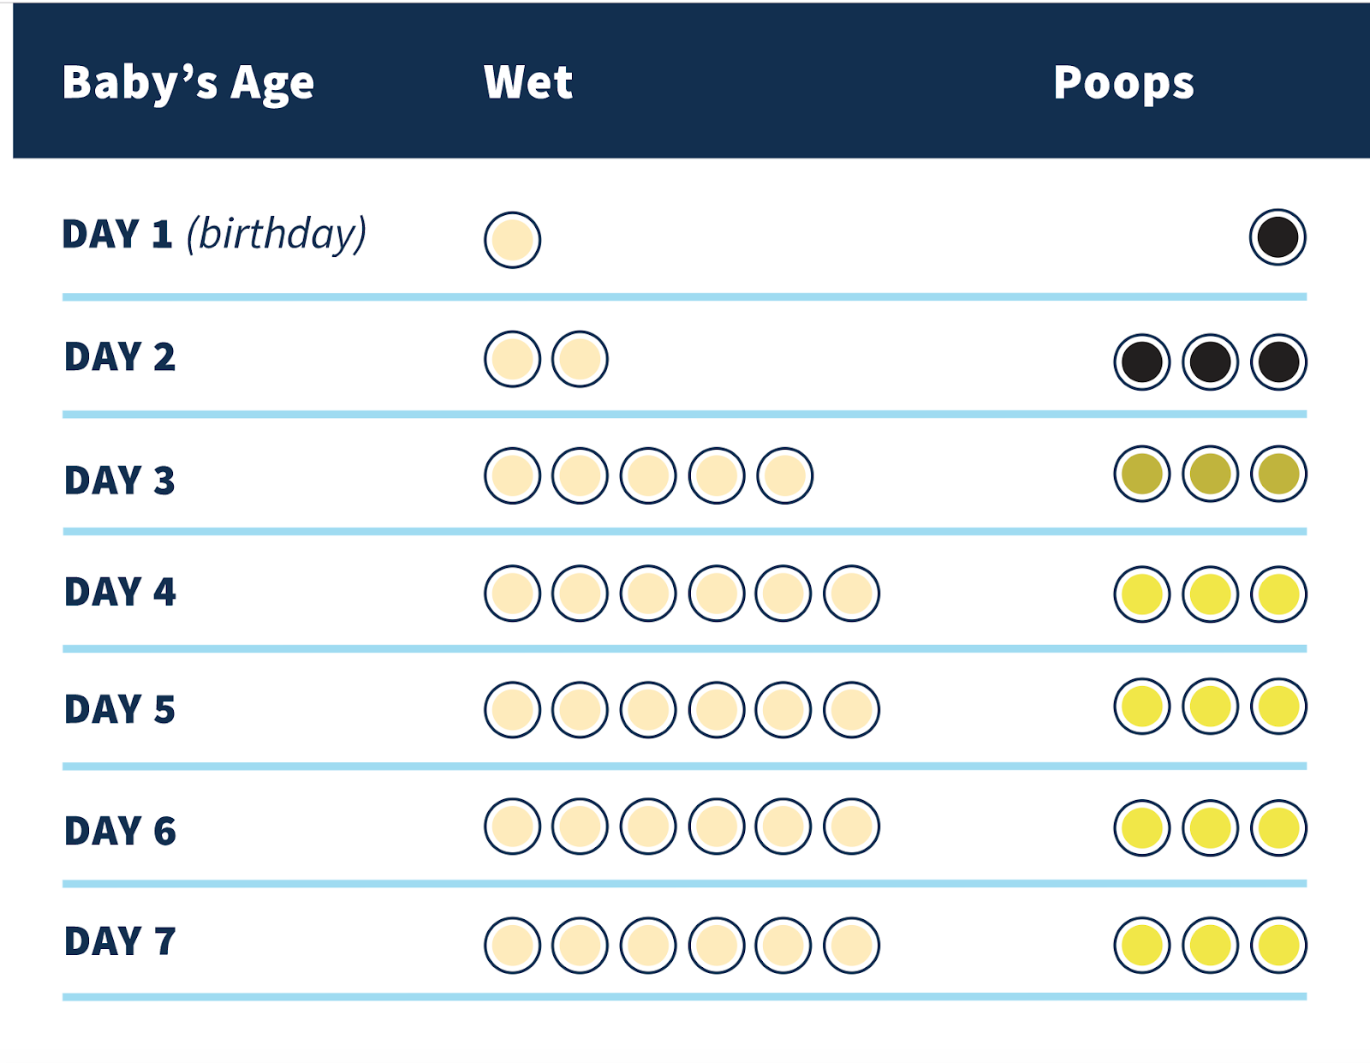Select the second wet circle in Day 2
1370x1063 pixels.
pyautogui.click(x=580, y=359)
